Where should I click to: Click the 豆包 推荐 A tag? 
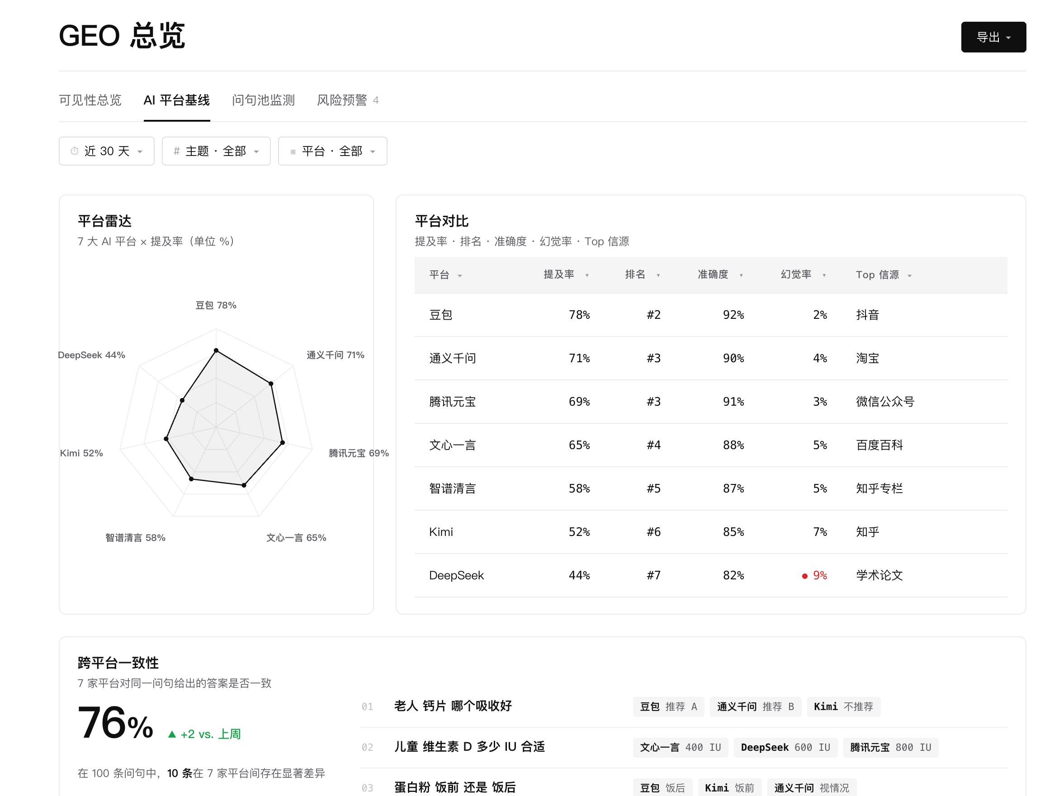click(668, 706)
